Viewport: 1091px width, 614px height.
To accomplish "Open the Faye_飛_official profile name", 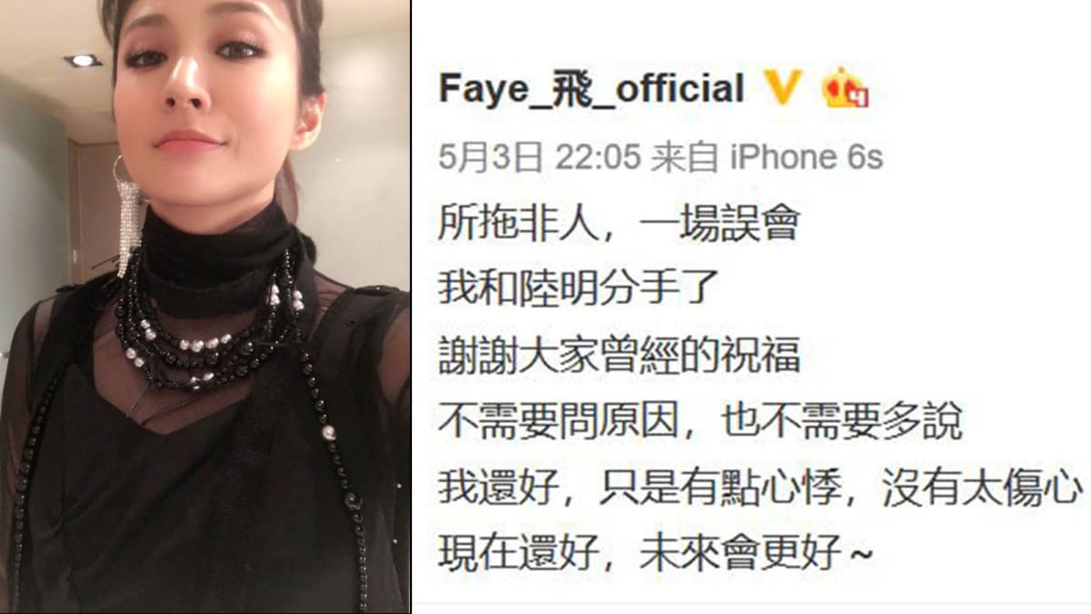I will coord(591,89).
